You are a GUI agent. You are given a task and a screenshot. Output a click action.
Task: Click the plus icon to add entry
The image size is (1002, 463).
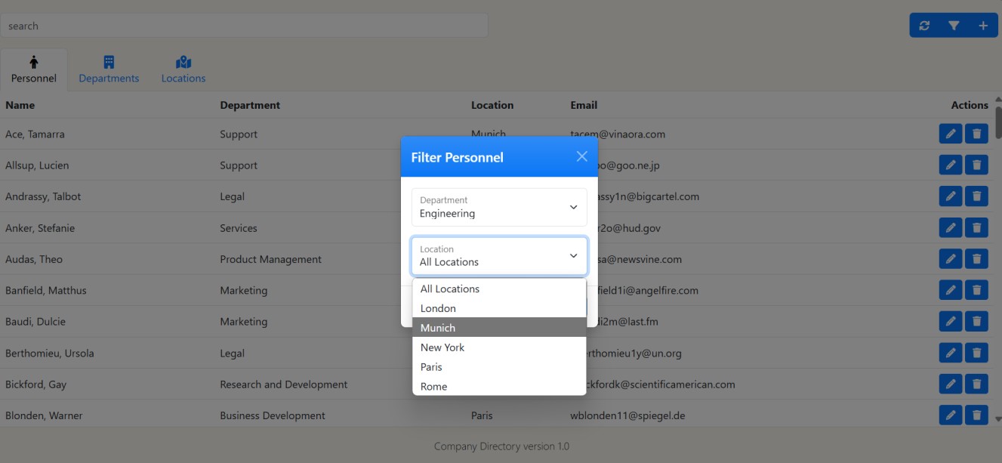click(x=983, y=26)
